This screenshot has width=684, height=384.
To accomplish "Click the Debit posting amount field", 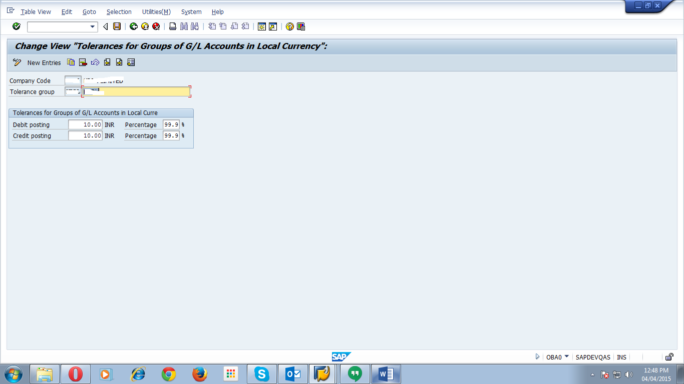I will tap(85, 124).
